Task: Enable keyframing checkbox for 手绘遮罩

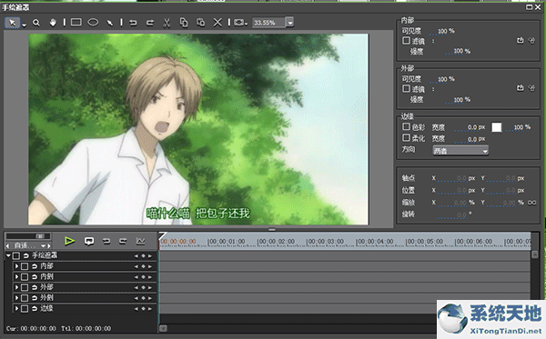Action: [x=16, y=256]
